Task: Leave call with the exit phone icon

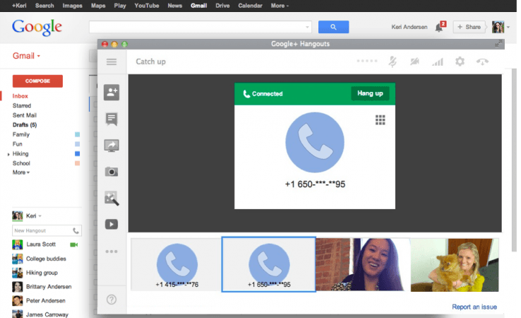Action: click(x=482, y=61)
